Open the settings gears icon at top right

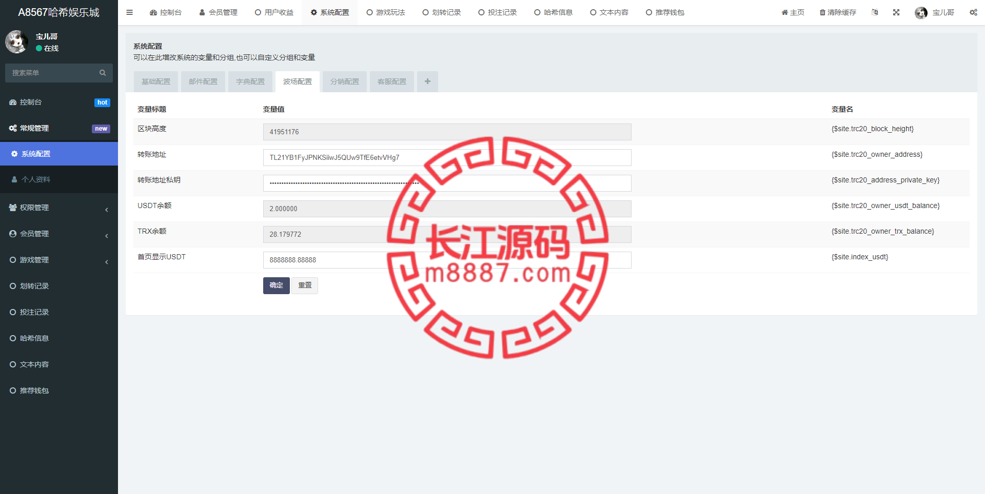[973, 12]
